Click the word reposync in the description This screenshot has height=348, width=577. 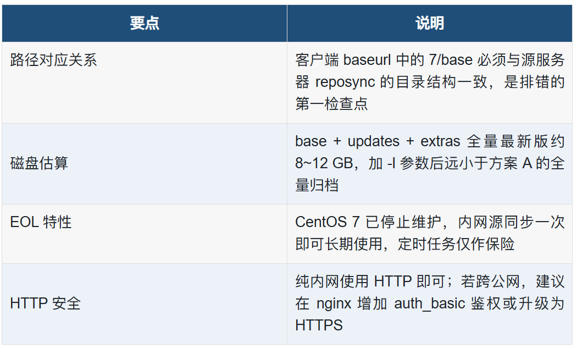click(345, 82)
